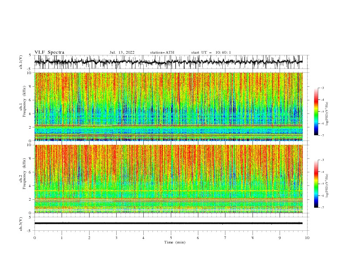Click the ch.2 spectrogram color scale bar
The width and height of the screenshot is (346, 267).
pyautogui.click(x=316, y=184)
